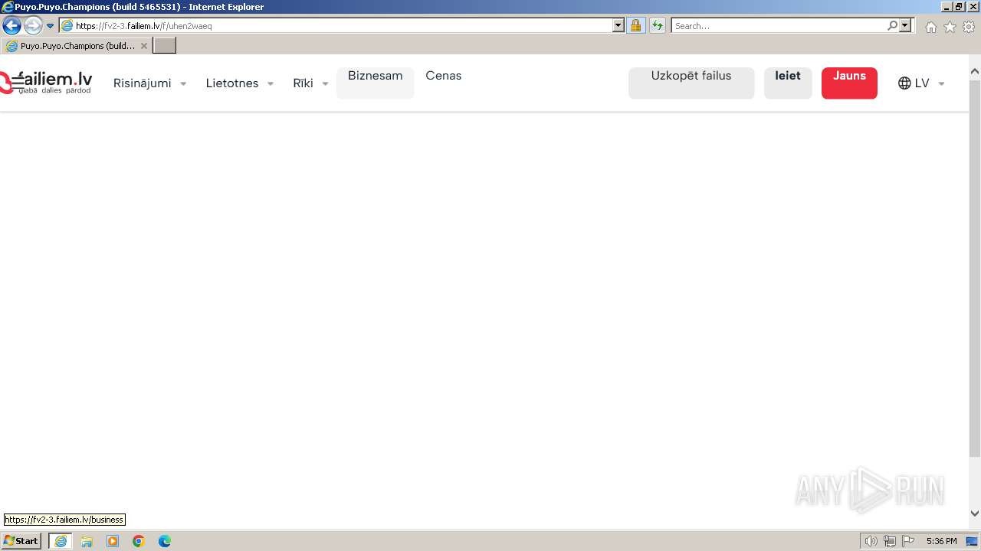Click the Search box in Internet Explorer
Viewport: 981px width, 551px height.
pos(779,25)
